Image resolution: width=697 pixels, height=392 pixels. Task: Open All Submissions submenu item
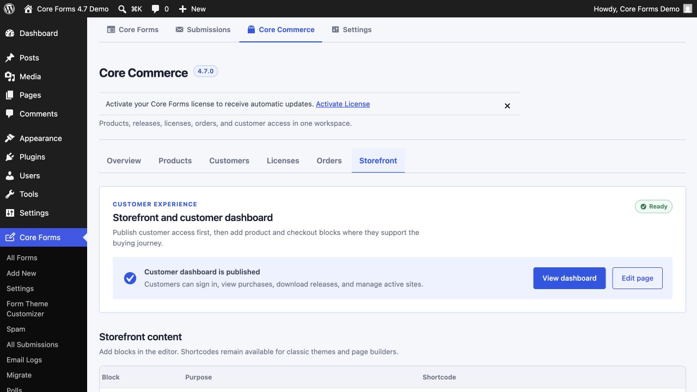(32, 345)
